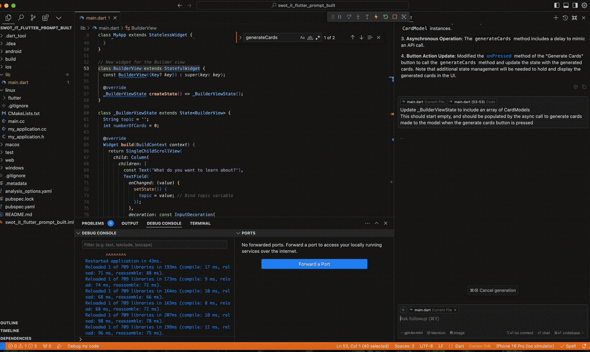Trigger Flutter hot reload lightning icon
Screen dimensions: 590x352
(376, 17)
